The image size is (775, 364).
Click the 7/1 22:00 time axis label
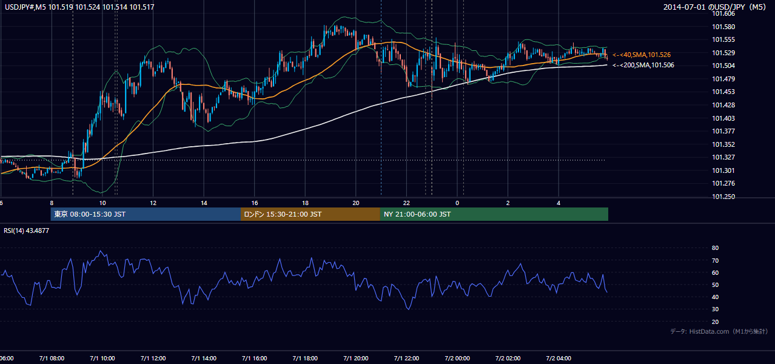coord(406,359)
